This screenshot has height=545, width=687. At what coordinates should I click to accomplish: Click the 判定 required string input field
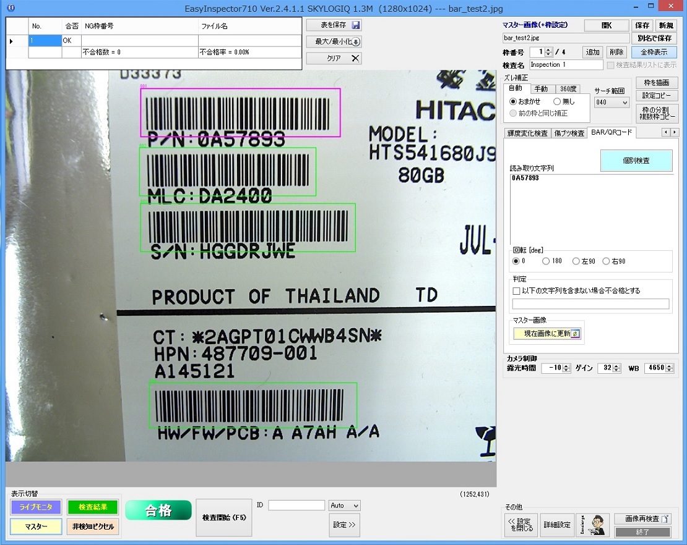[590, 304]
